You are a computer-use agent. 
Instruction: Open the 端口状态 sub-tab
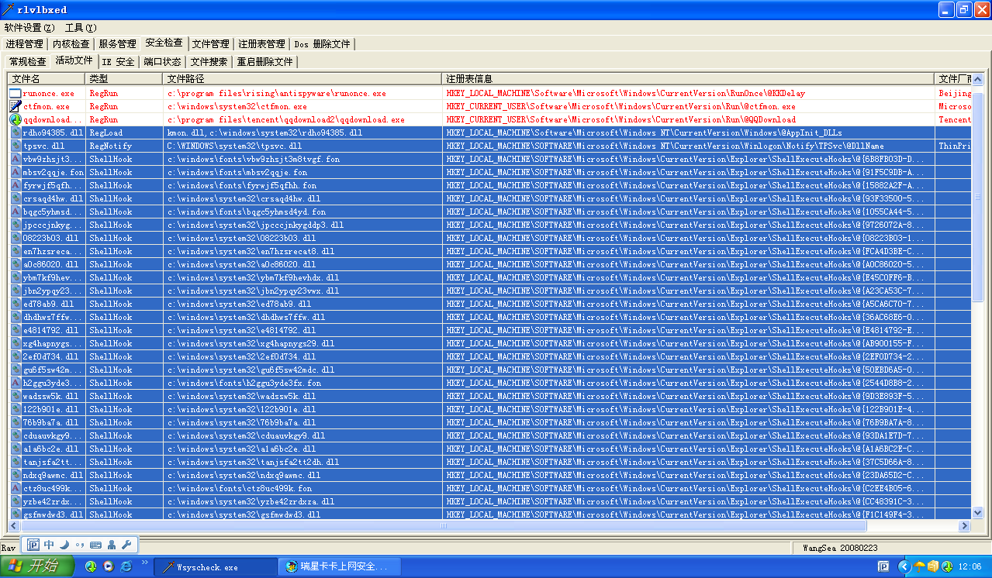162,61
